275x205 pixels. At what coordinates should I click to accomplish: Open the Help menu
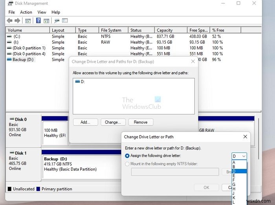(x=56, y=12)
